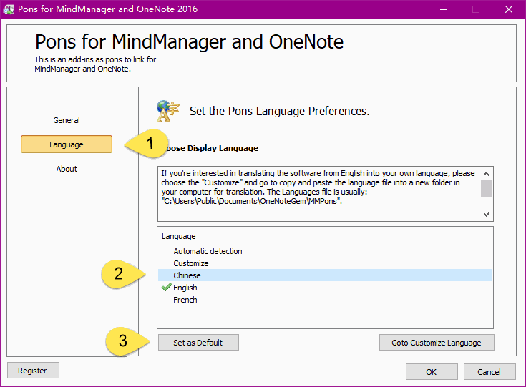Screen dimensions: 526x387
Task: Click 'Pons for MindManager and OneNote' banner title
Action: [189, 42]
